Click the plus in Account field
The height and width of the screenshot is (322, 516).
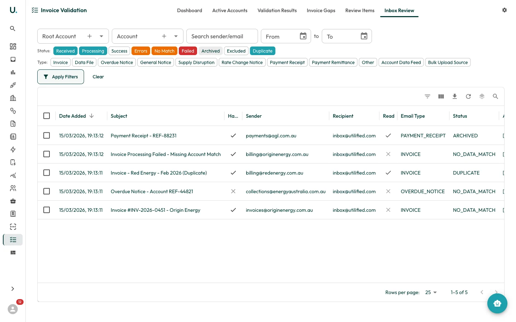pyautogui.click(x=164, y=36)
